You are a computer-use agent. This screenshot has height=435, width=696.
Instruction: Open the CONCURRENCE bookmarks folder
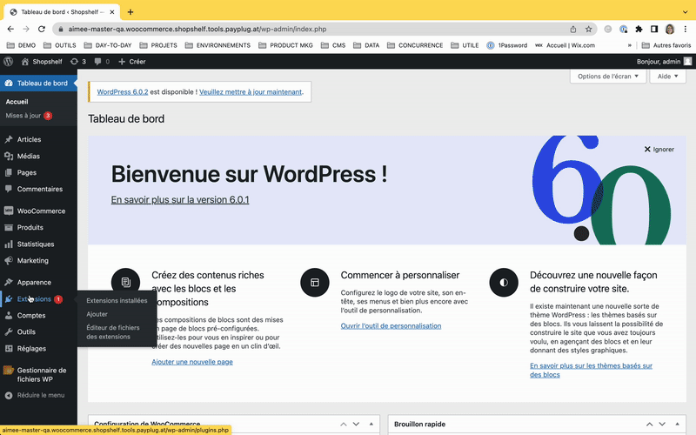(x=415, y=45)
